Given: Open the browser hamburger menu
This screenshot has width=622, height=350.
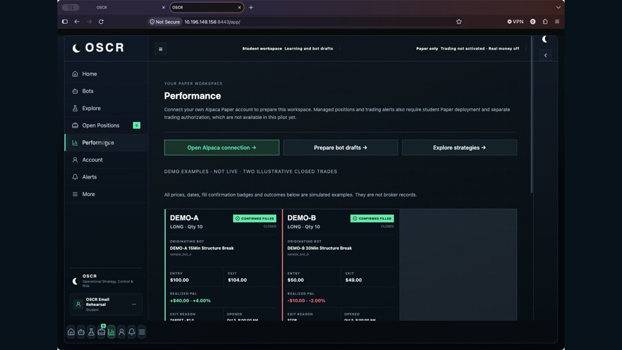Looking at the screenshot, I should tap(557, 22).
